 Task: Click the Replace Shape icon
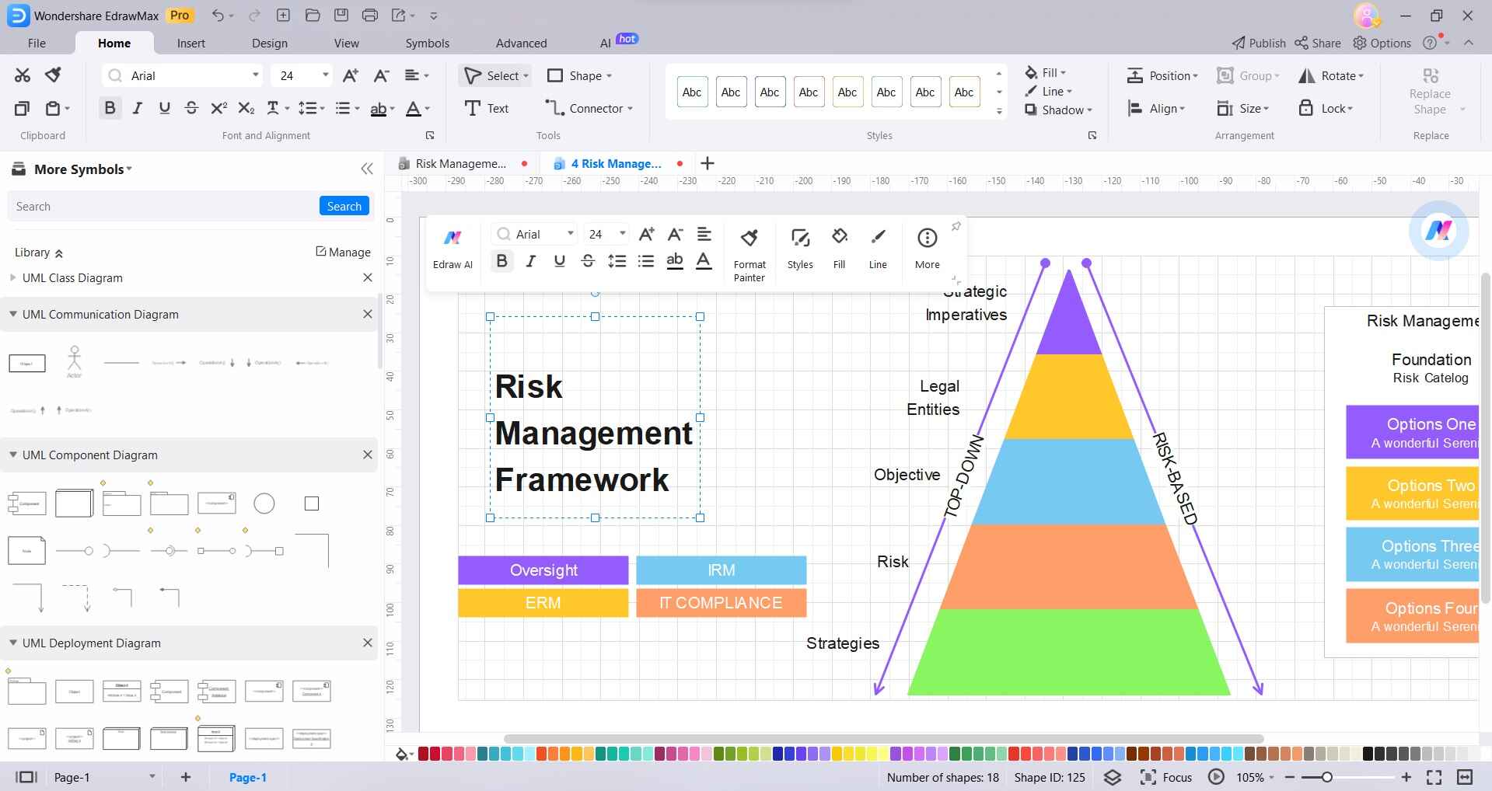1430,75
